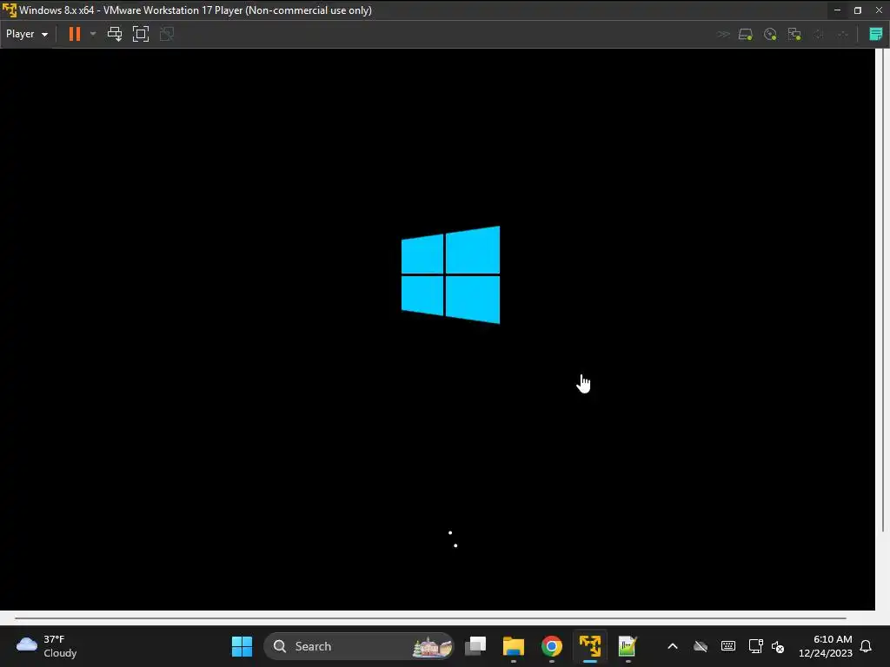This screenshot has height=667, width=890.
Task: Enter full screen mode
Action: pos(140,34)
